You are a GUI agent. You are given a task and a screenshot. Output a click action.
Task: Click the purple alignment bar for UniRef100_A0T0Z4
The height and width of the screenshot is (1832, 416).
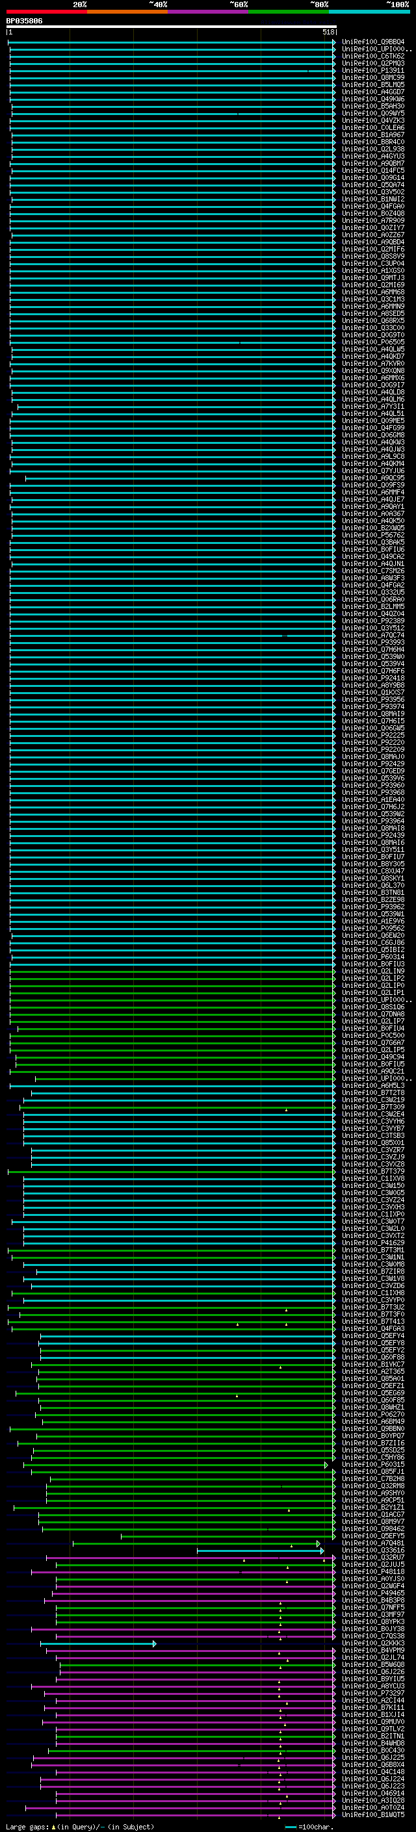[181, 1807]
